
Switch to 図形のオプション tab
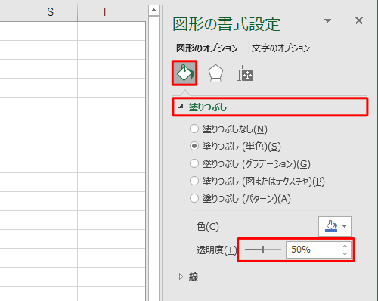[207, 48]
